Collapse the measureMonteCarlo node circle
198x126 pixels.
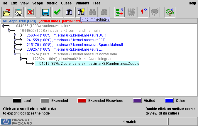tap(15, 54)
